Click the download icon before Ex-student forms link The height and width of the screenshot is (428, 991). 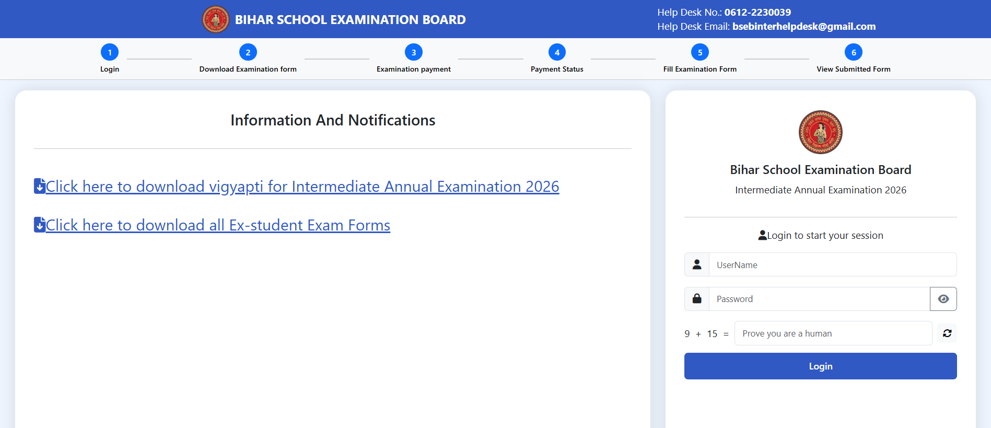[x=40, y=225]
